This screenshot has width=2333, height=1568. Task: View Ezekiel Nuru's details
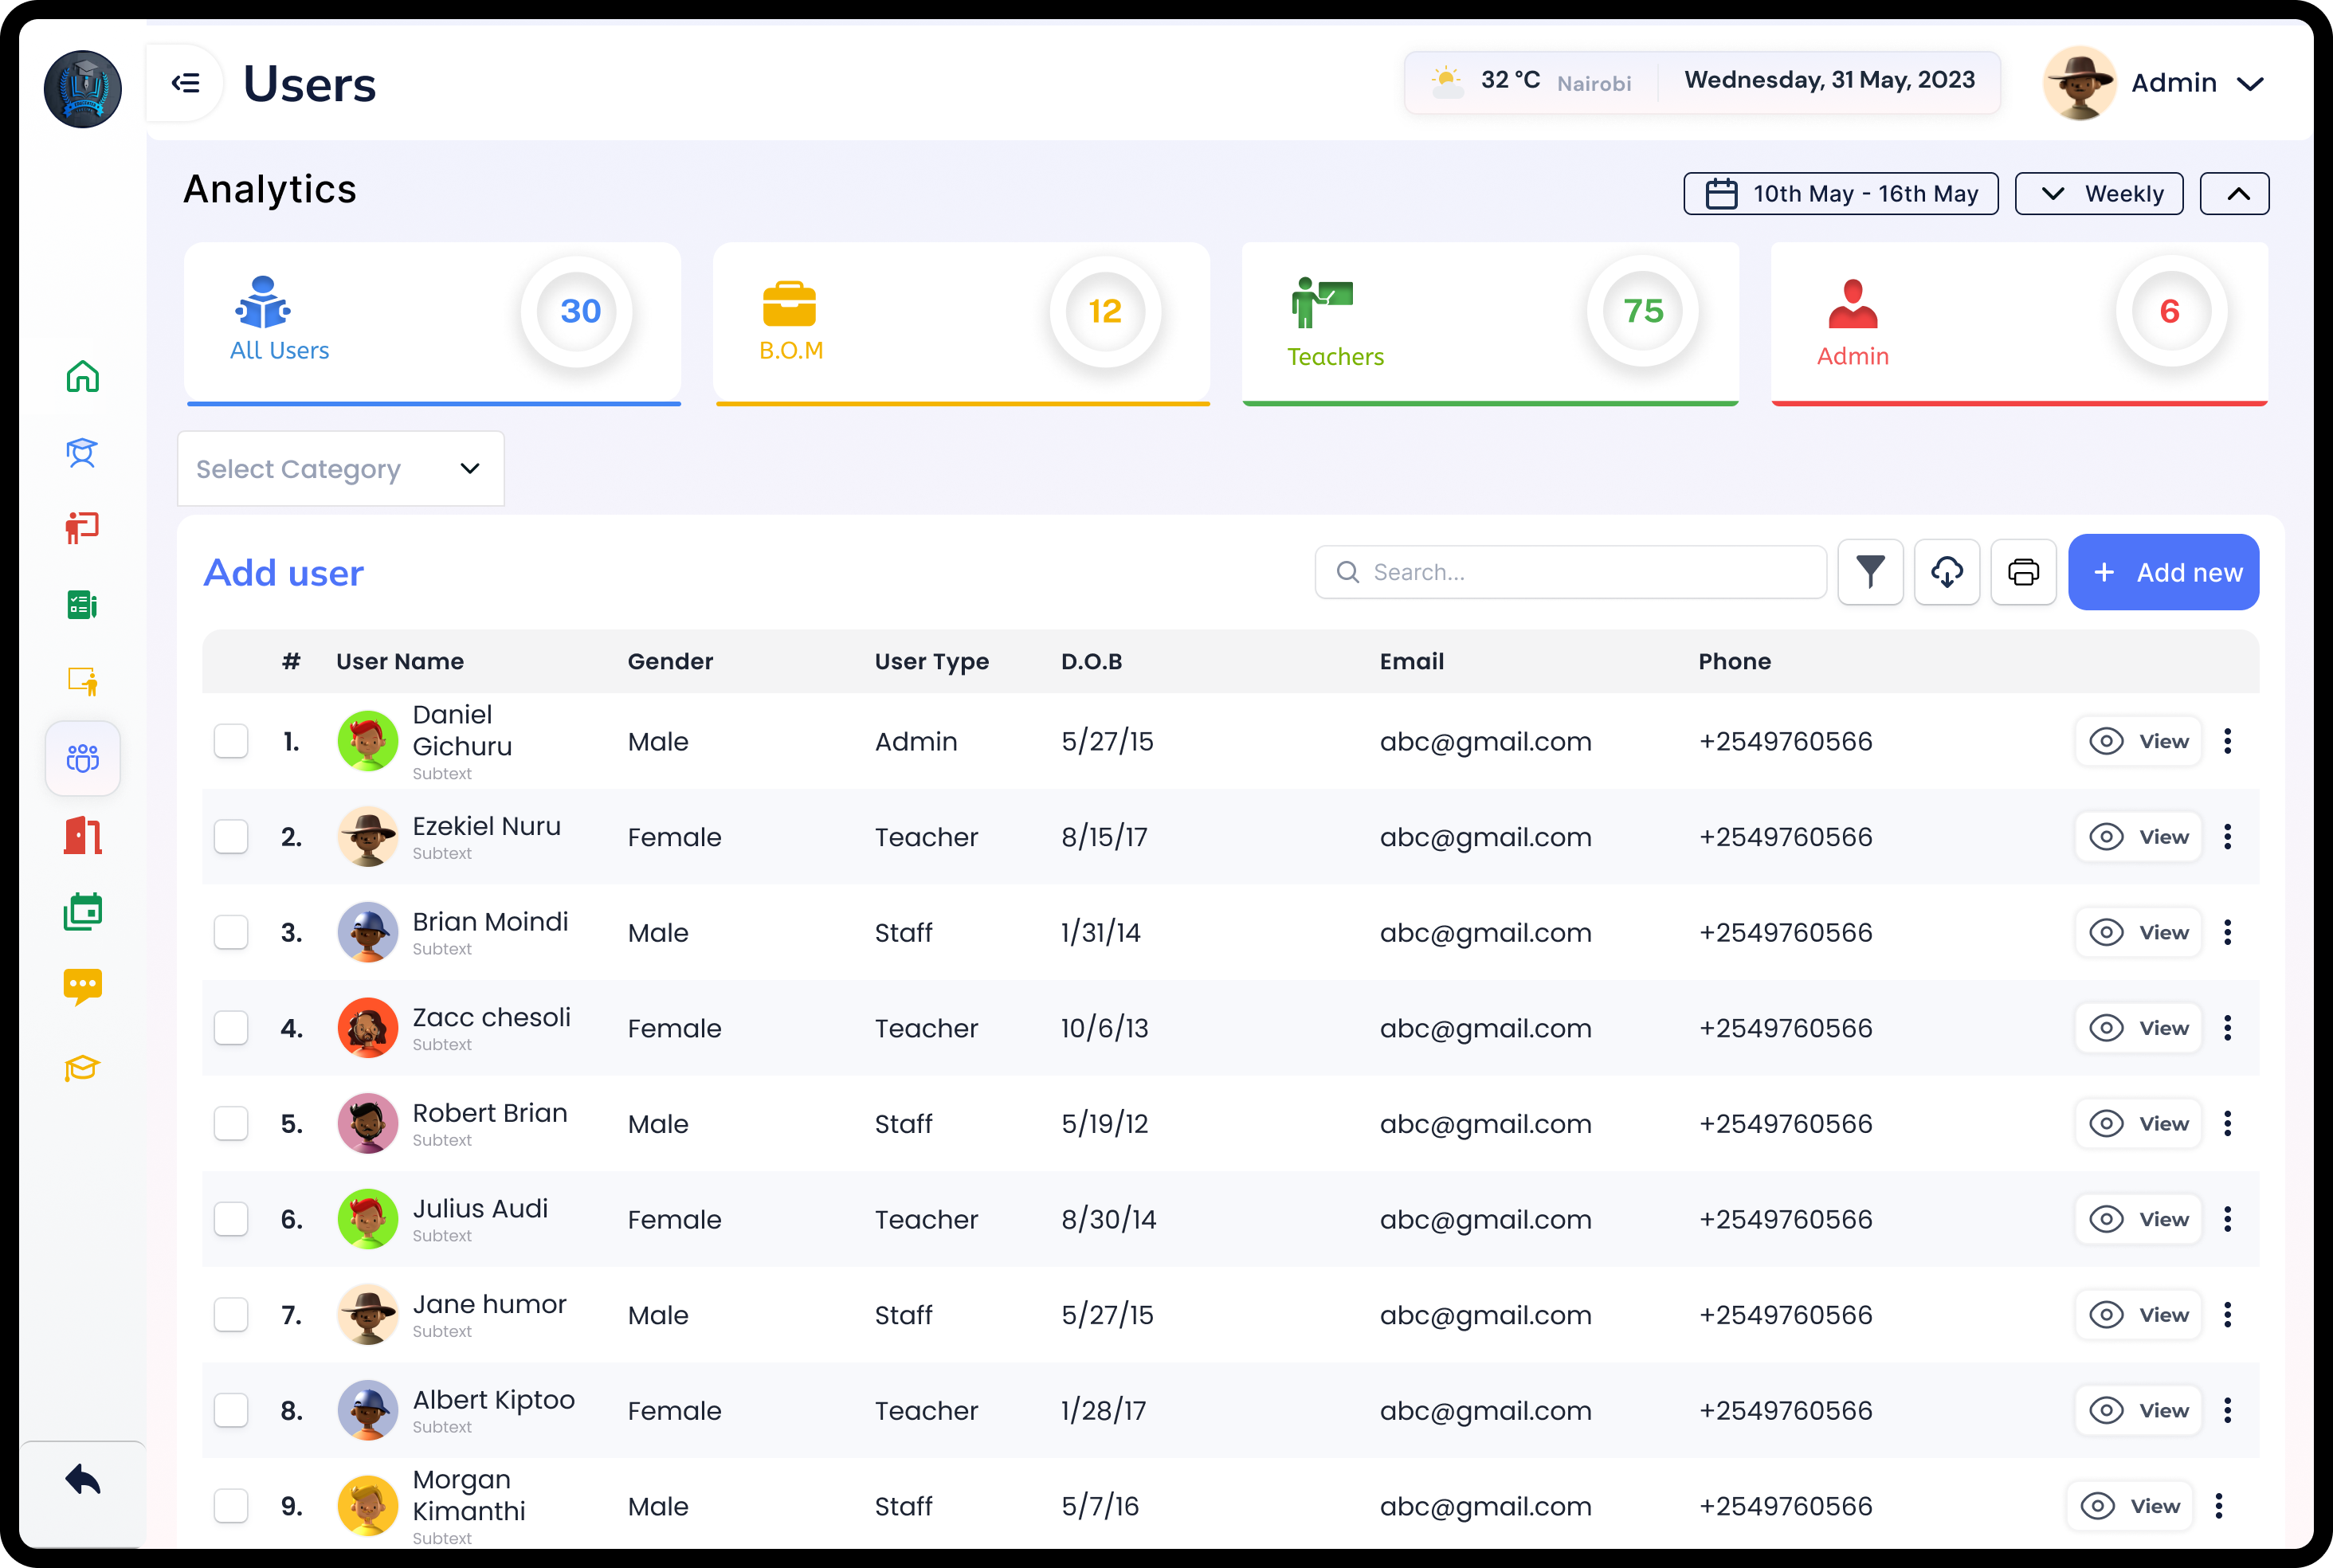click(x=2138, y=837)
